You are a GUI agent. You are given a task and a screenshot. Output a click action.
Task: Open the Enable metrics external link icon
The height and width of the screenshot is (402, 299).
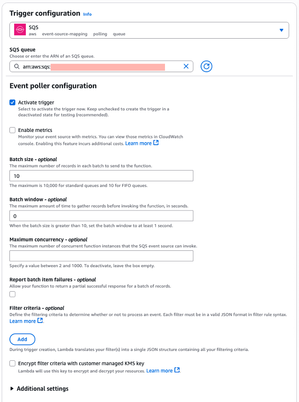(156, 143)
